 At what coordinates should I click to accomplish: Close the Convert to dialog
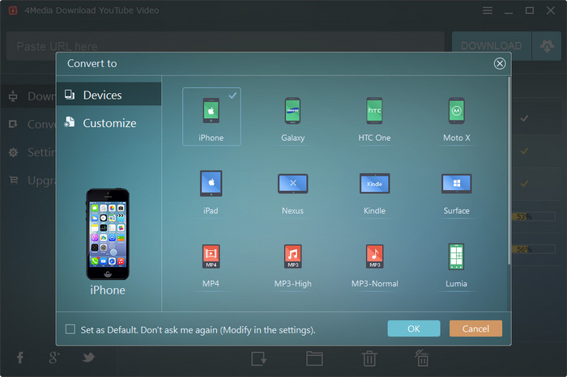click(x=500, y=63)
